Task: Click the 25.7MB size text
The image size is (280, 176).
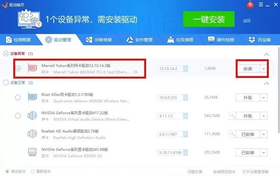Action: 211,97
